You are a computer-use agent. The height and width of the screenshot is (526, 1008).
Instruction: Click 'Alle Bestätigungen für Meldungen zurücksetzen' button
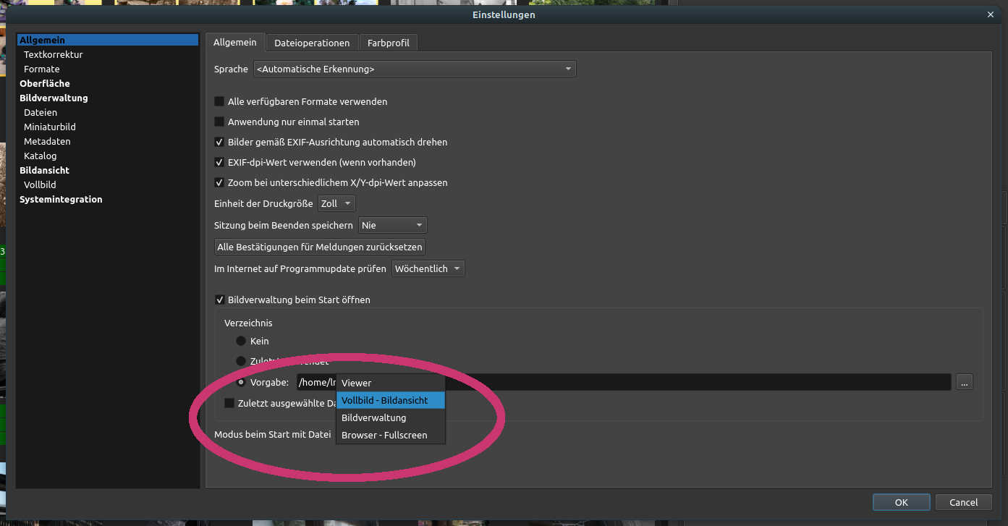[319, 247]
